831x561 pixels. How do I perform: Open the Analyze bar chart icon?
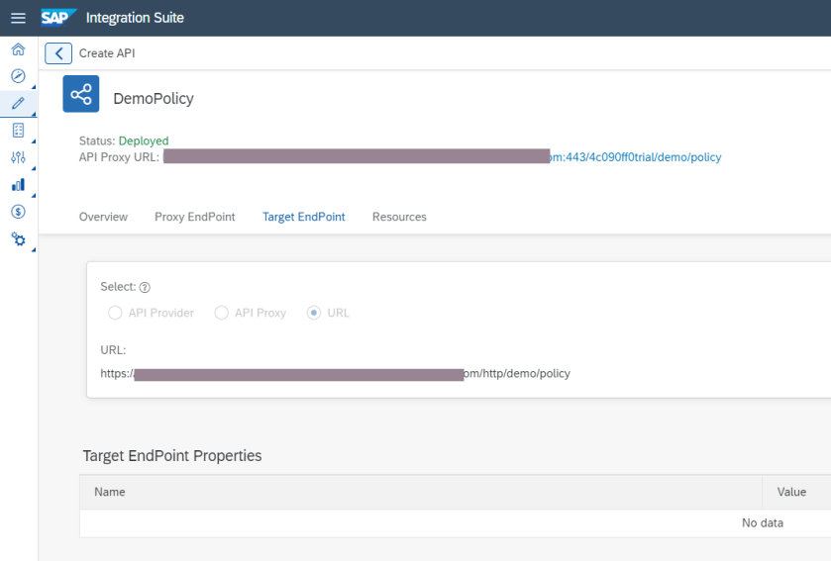18,185
